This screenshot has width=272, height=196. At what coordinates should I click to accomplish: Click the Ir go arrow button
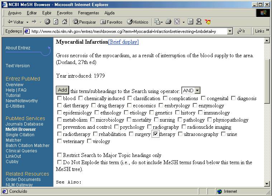pos(241,31)
